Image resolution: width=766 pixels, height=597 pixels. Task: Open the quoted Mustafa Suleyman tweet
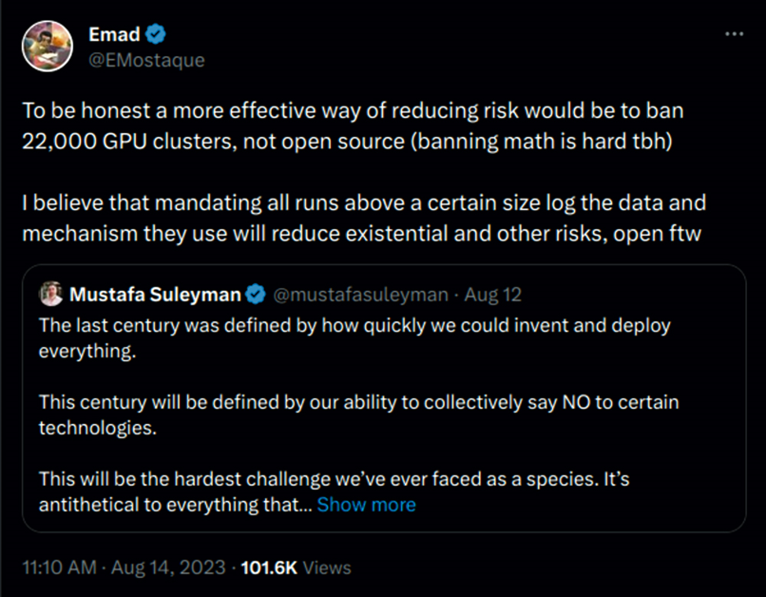(380, 399)
